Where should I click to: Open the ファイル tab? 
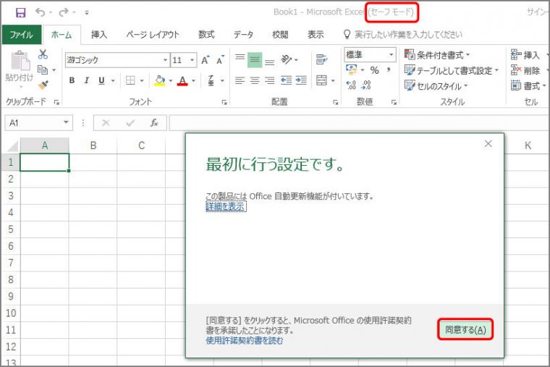(22, 35)
